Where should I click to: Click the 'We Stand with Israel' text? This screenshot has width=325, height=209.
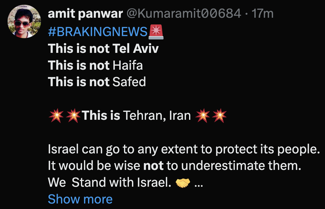(x=109, y=182)
